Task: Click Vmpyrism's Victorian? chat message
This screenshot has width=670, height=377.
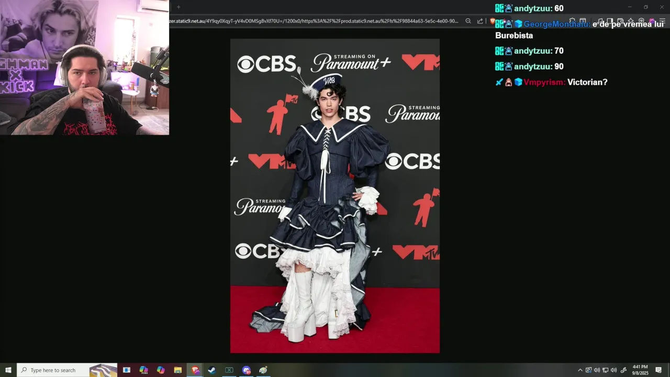Action: (551, 82)
